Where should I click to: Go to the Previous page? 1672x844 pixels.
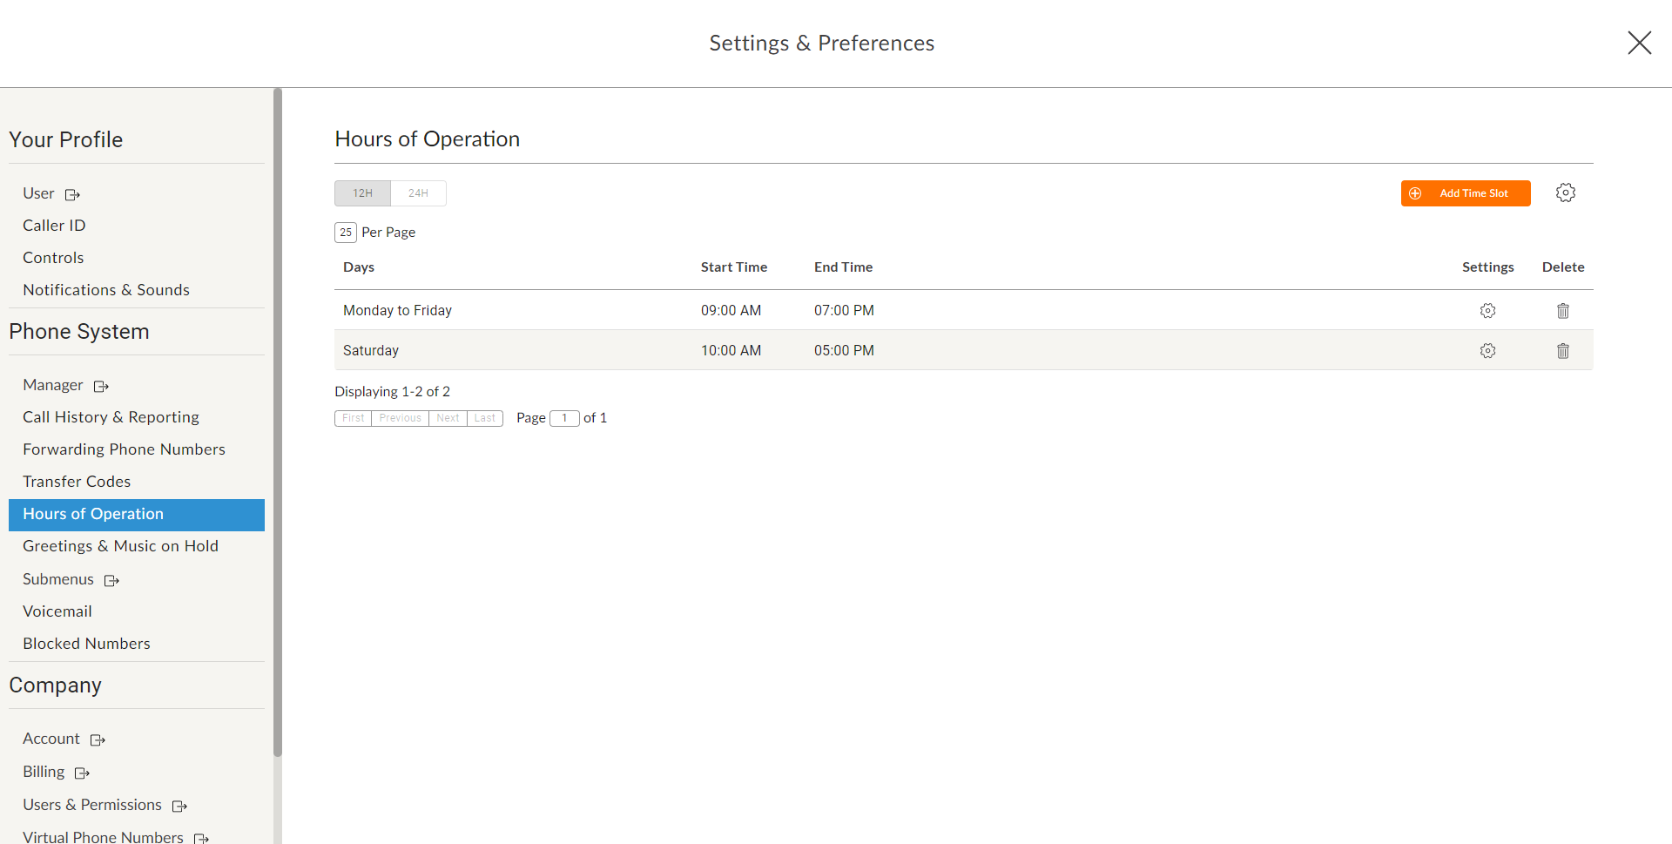tap(400, 418)
